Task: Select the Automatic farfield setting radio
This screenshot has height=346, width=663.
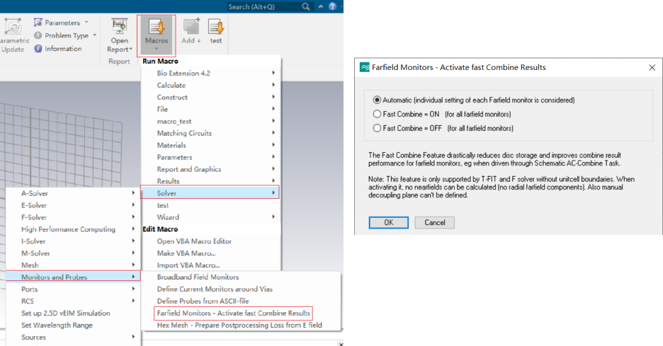Action: tap(377, 100)
